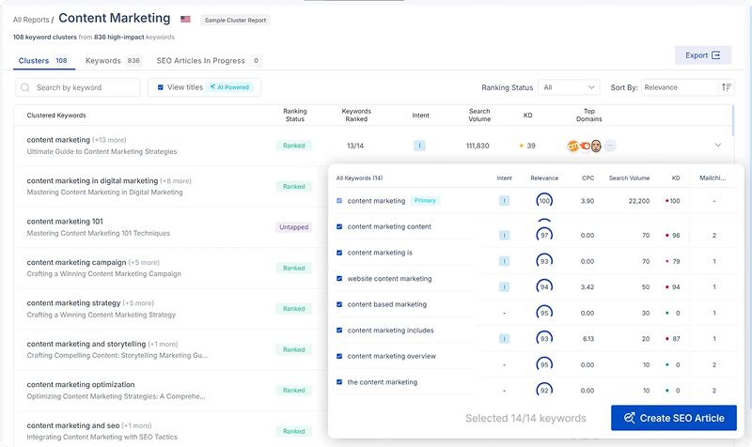Image resolution: width=752 pixels, height=447 pixels.
Task: Click the table vertical scrollbar
Action: (x=733, y=120)
